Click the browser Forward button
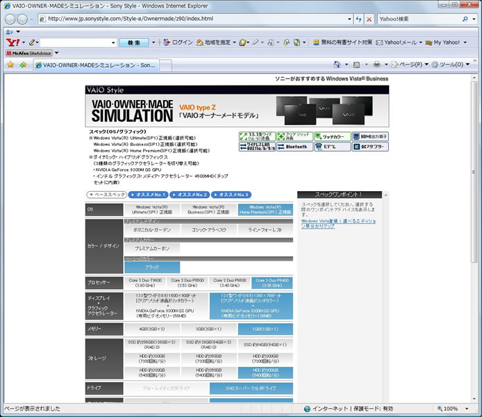Viewport: 482px width, 417px height. [x=22, y=19]
